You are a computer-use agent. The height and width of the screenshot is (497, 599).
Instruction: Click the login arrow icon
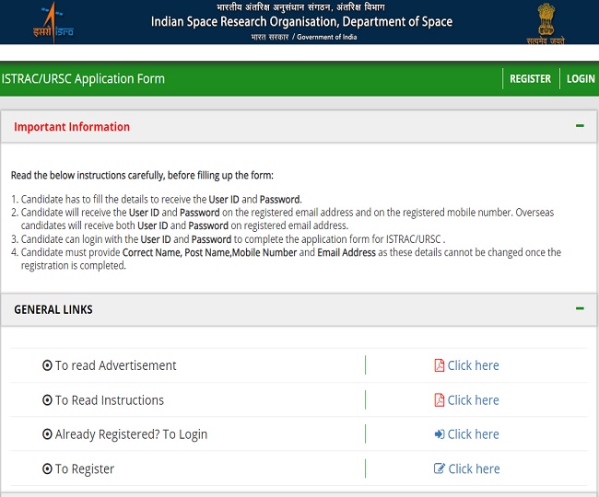(x=440, y=434)
